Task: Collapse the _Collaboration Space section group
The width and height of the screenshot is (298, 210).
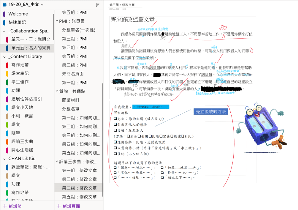Action: [4, 31]
